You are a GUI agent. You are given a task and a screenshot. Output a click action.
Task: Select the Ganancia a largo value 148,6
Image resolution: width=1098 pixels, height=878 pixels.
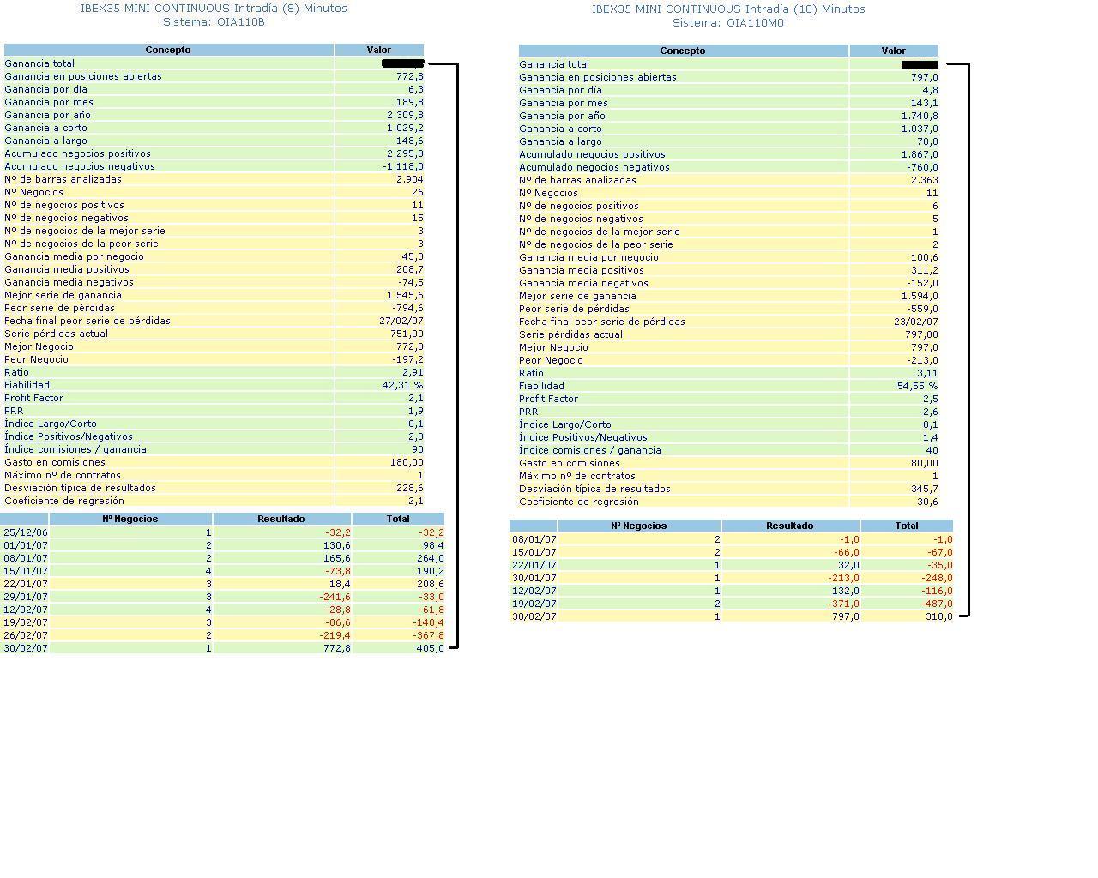tap(410, 141)
